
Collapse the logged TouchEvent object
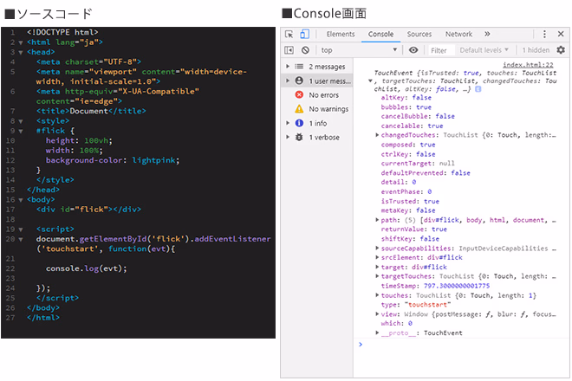[370, 81]
